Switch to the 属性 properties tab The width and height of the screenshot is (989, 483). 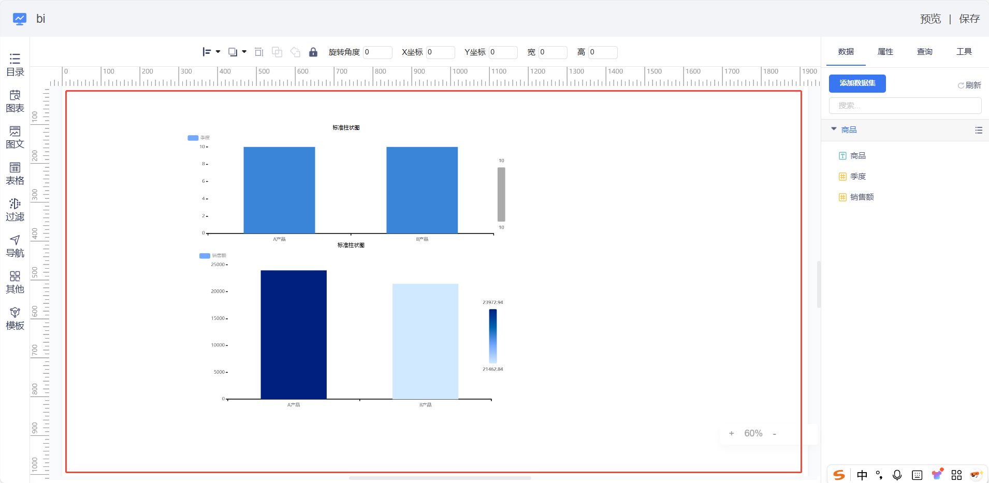[x=885, y=52]
